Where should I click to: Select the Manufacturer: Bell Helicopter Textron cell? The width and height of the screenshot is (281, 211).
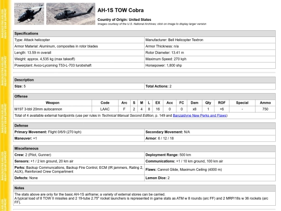(x=210, y=40)
